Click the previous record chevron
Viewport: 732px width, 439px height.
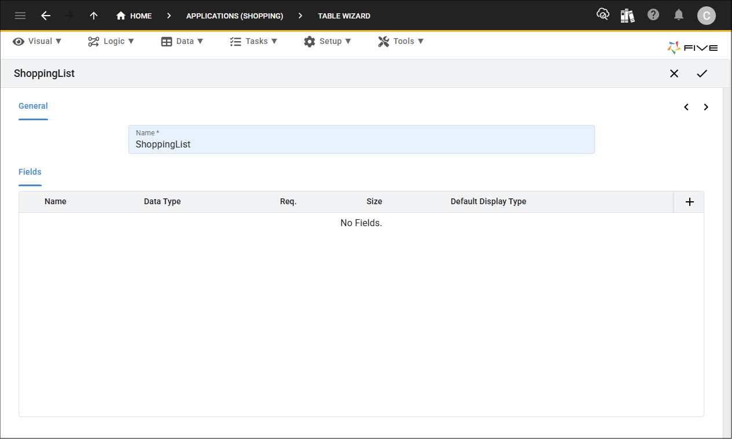[x=686, y=107]
